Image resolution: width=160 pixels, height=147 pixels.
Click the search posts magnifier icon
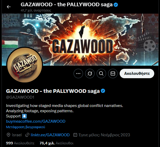click(101, 73)
